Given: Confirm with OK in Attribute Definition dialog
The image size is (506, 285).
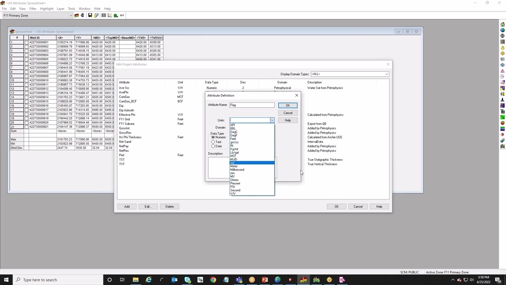Looking at the screenshot, I should coord(288,105).
